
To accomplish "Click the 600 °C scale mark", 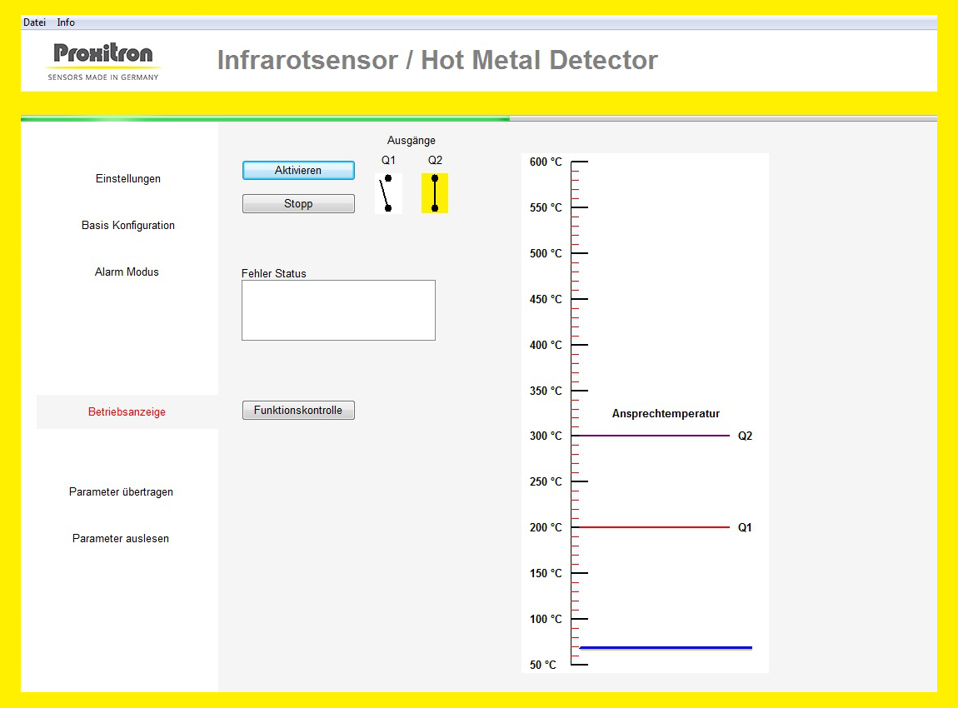I will tap(544, 162).
